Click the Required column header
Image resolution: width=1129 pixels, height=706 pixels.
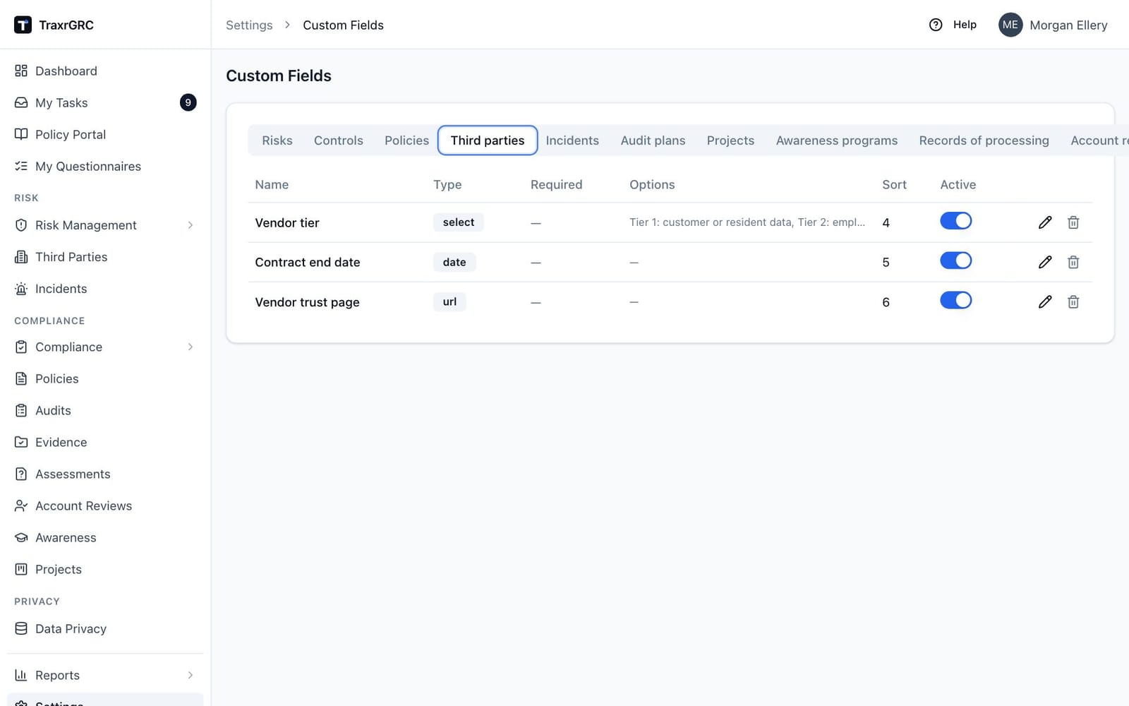[x=557, y=184]
